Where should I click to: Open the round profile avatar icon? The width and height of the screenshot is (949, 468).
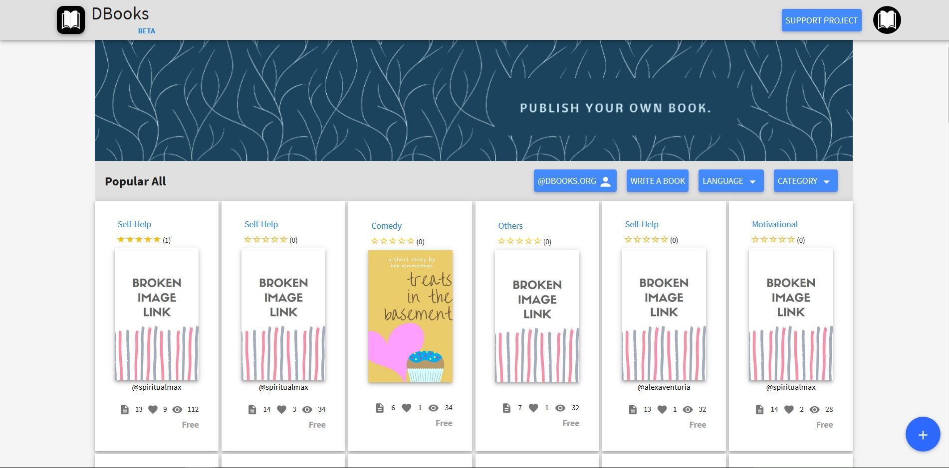tap(887, 20)
